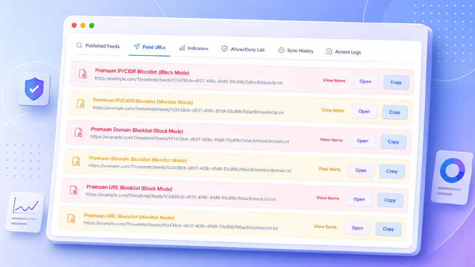The width and height of the screenshot is (475, 267).
Task: View the Sync History tab
Action: pos(296,50)
